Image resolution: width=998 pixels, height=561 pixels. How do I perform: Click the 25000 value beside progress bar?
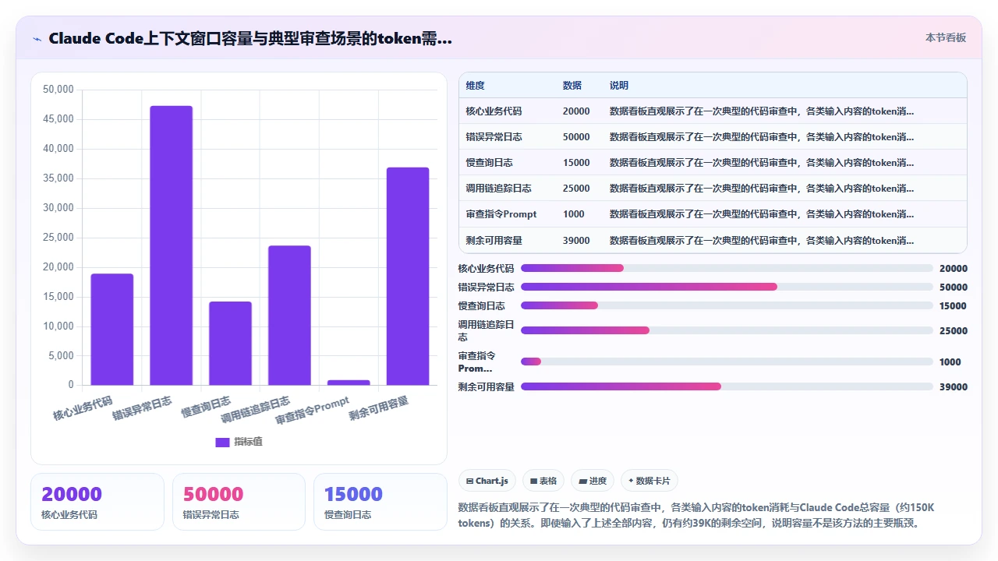[x=953, y=330]
